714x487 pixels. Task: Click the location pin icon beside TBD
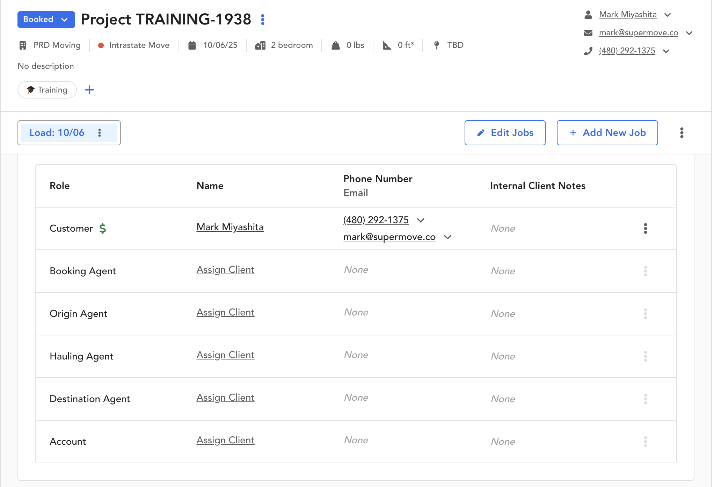click(x=436, y=45)
